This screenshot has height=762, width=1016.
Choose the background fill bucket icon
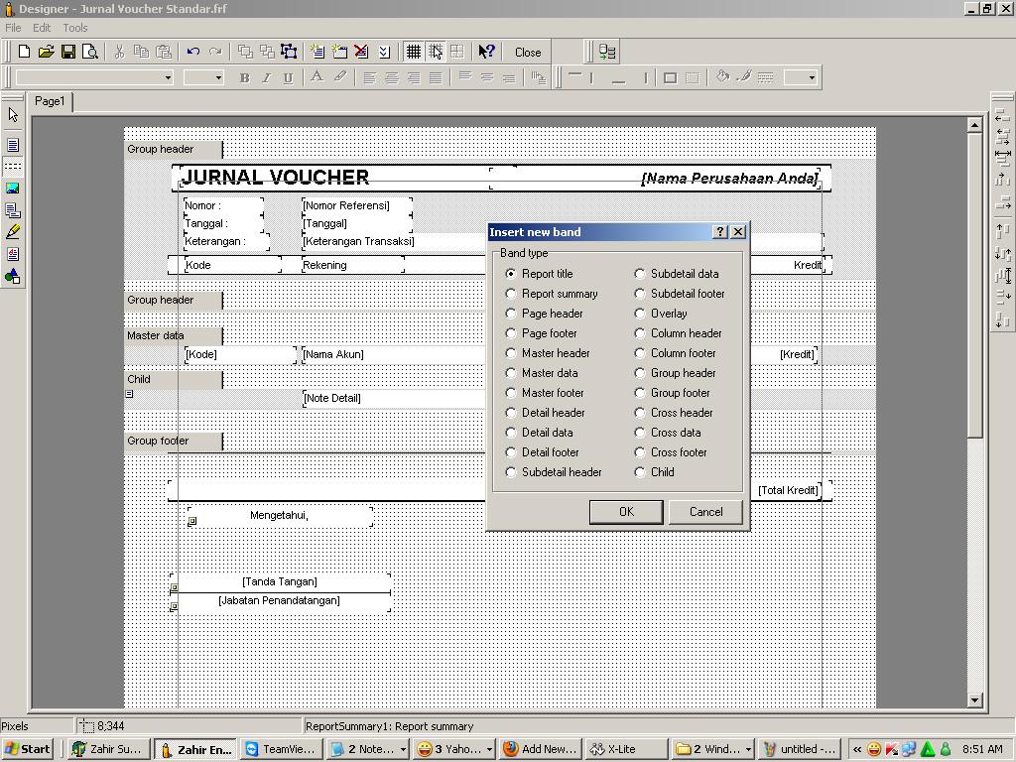pyautogui.click(x=722, y=77)
